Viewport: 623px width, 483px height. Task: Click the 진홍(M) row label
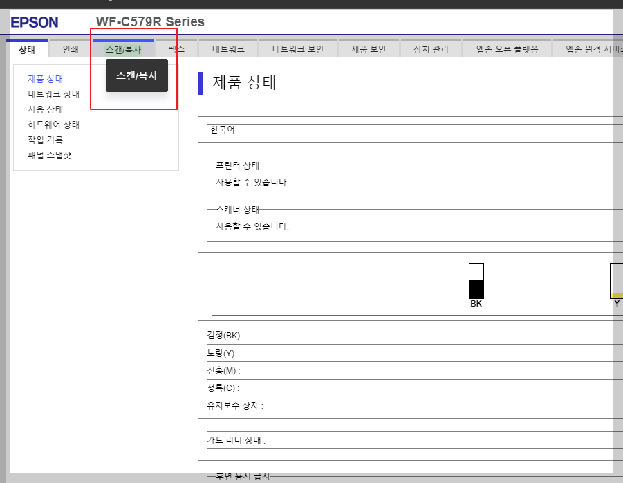tap(223, 370)
